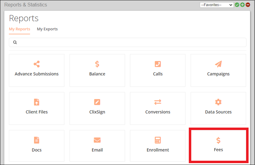255x165 pixels.
Task: Click the Campaigns paper plane icon
Action: click(218, 64)
